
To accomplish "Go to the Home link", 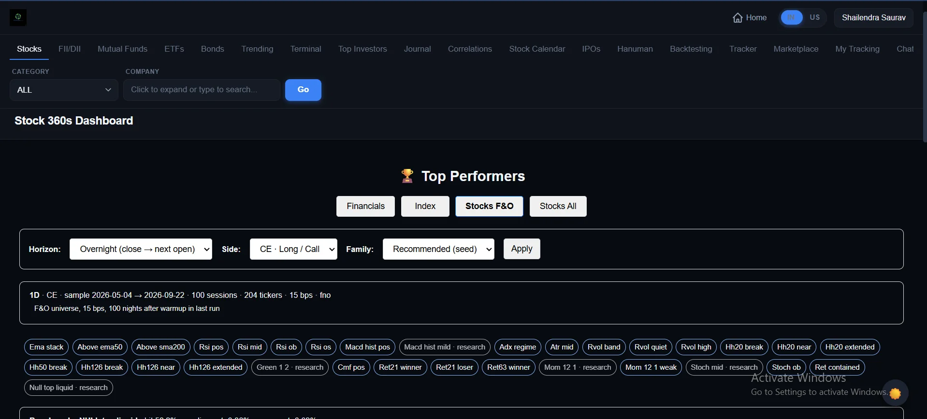I will tap(750, 18).
